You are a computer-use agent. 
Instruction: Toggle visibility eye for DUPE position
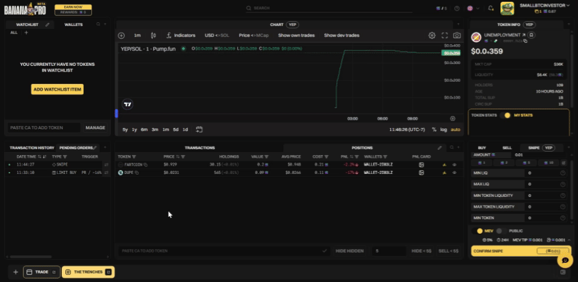point(454,173)
